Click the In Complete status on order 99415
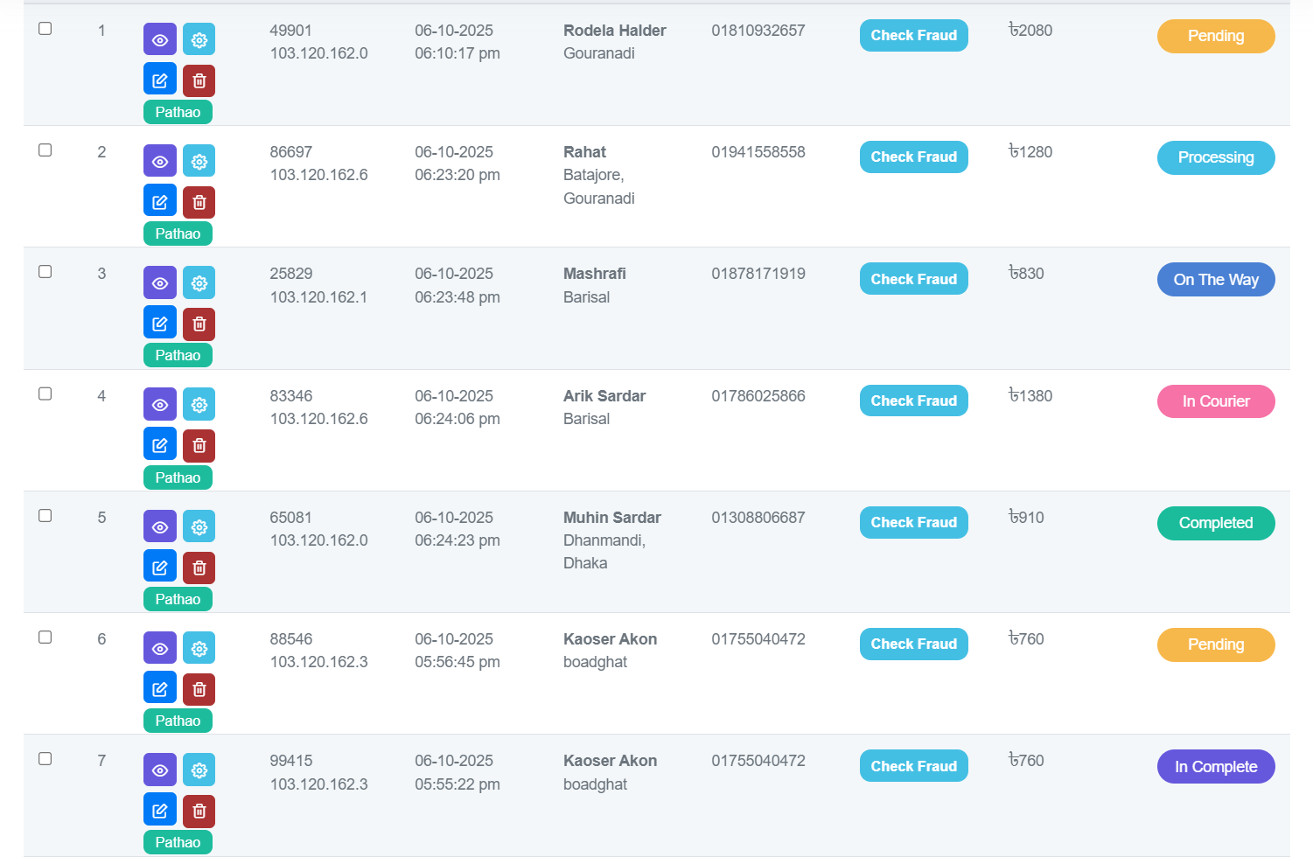 pyautogui.click(x=1215, y=767)
